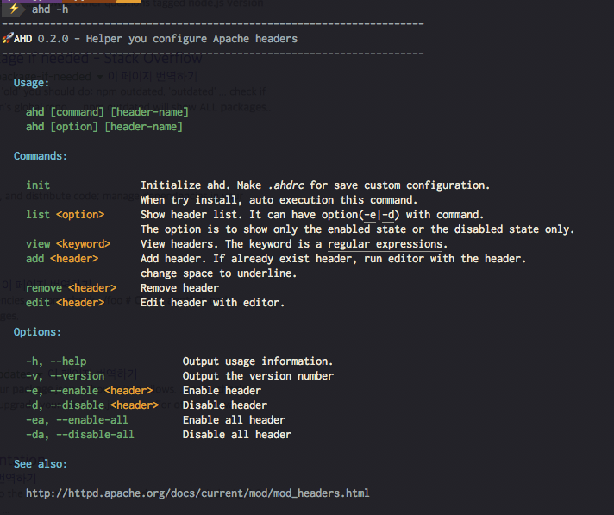The height and width of the screenshot is (515, 614).
Task: Select the 'AHD 0.2.0' title text
Action: click(x=41, y=39)
